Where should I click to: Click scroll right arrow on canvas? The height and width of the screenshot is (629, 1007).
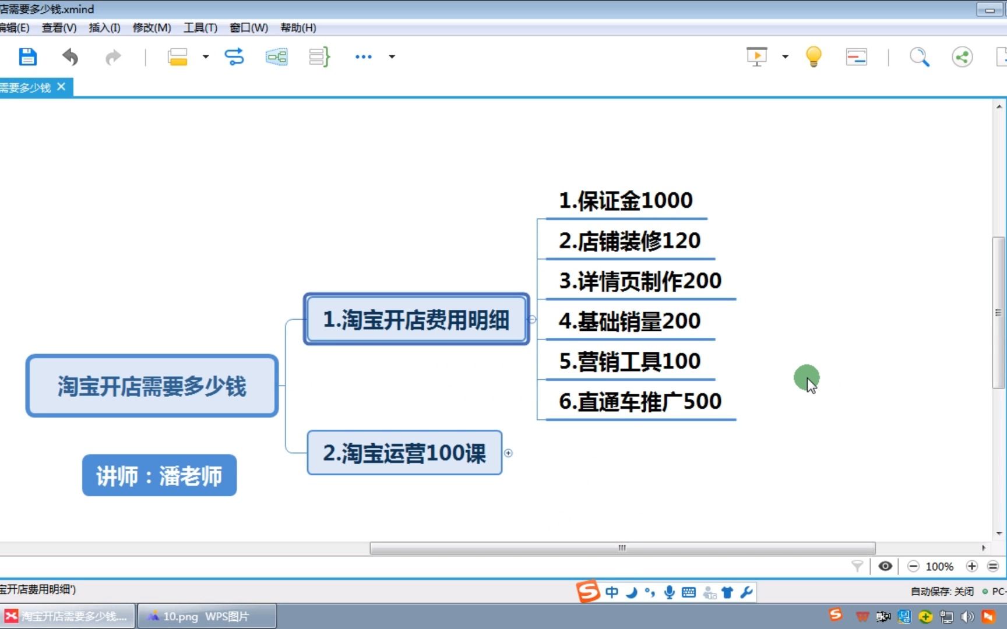point(984,548)
